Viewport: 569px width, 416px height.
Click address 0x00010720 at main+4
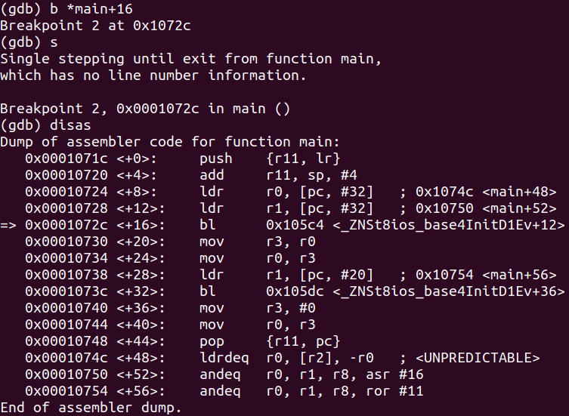(66, 175)
